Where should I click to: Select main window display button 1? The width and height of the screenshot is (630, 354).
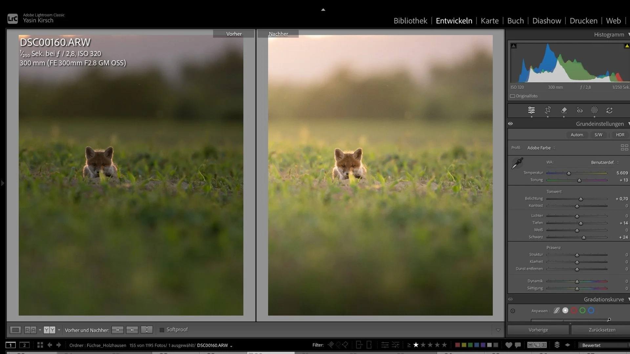(10, 345)
